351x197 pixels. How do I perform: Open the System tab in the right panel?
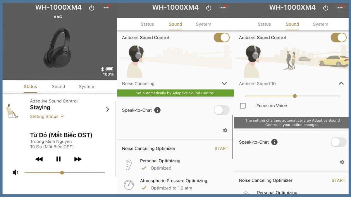(x=321, y=24)
